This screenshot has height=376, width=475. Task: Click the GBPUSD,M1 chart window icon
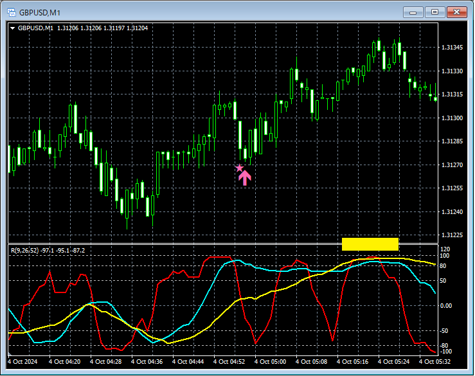tap(12, 12)
